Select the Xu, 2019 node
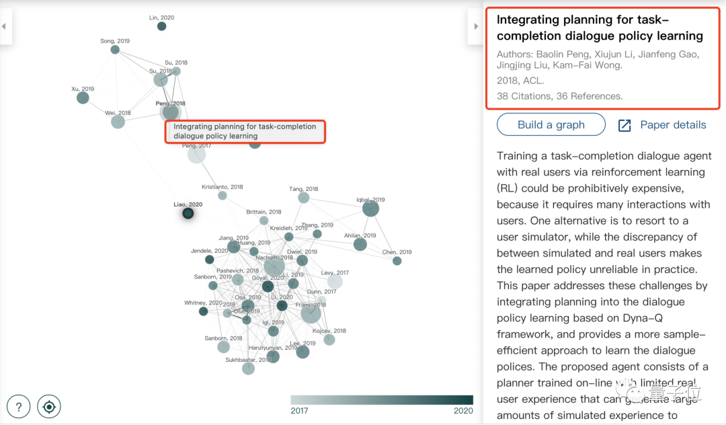 83,98
